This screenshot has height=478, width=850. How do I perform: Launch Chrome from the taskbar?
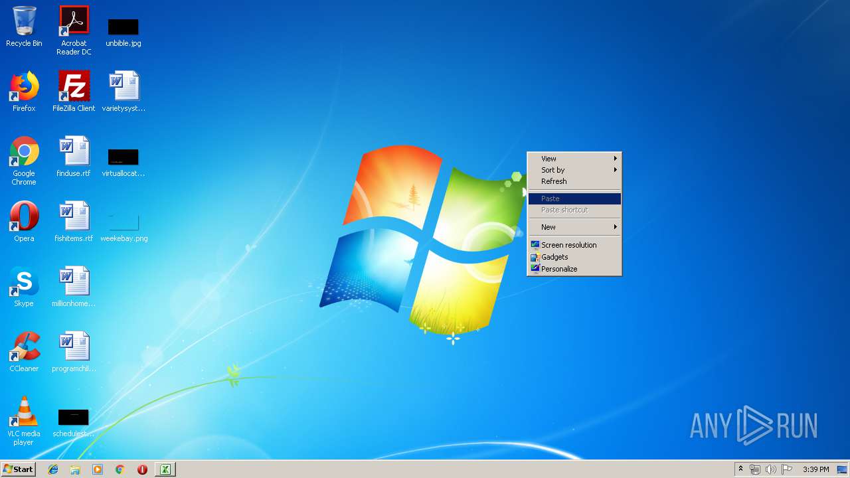[120, 469]
